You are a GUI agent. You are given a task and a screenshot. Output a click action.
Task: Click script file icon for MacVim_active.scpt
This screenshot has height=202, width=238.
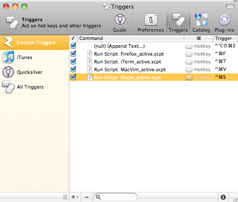pos(90,70)
